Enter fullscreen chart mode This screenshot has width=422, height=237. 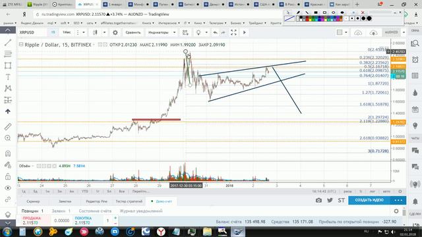(233, 32)
